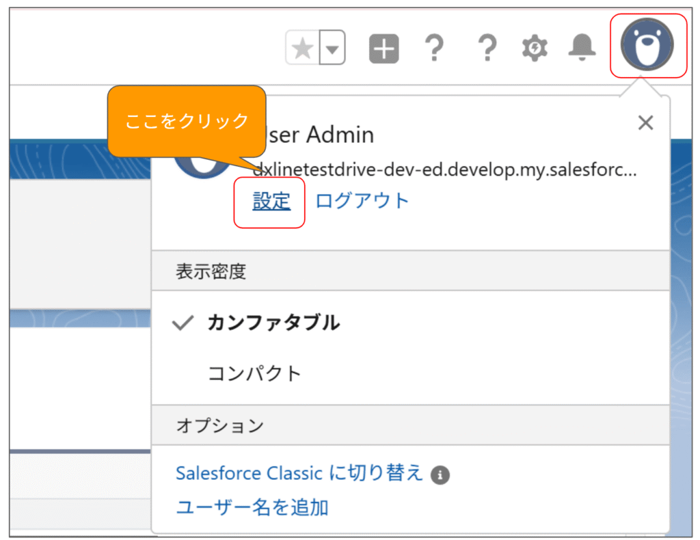Viewport: 700px width, 540px height.
Task: Click the orange ここをクリック callout
Action: [x=186, y=122]
